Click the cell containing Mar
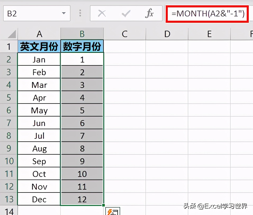The image size is (253, 215). pyautogui.click(x=39, y=85)
